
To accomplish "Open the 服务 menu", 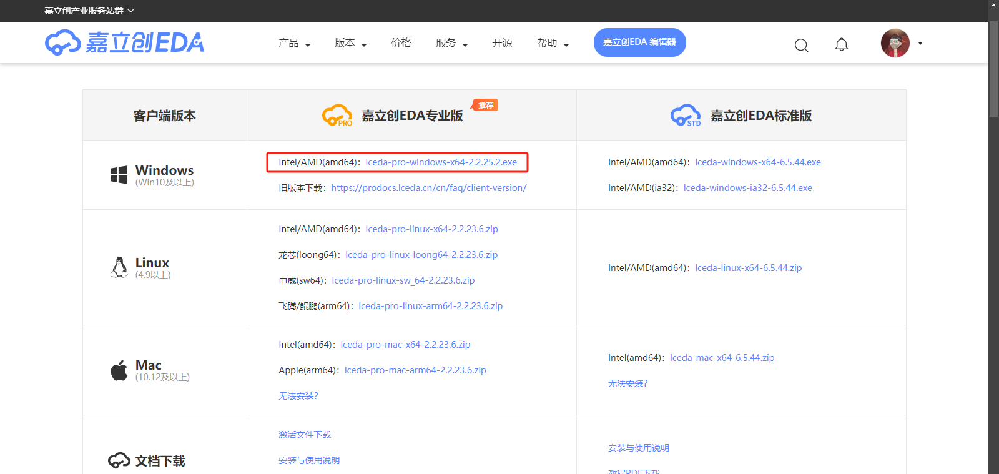I will click(x=451, y=43).
